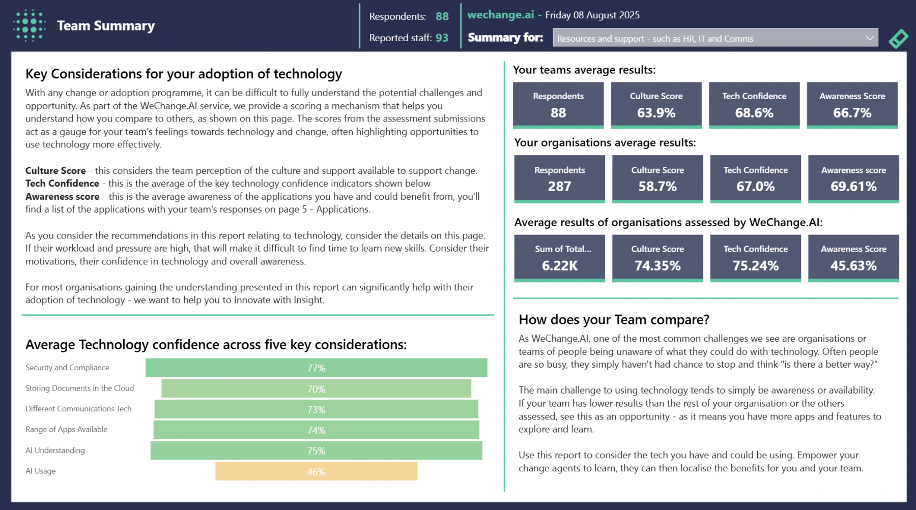Click the Team Summary page title

tap(106, 25)
